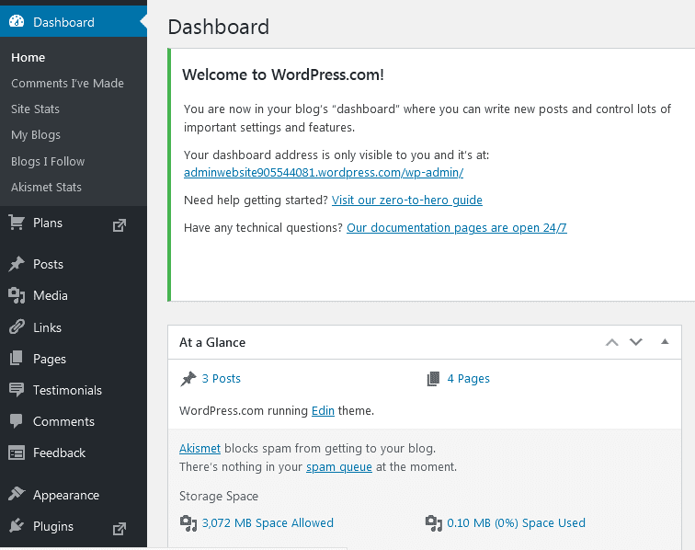Click the Akismet link
This screenshot has height=550, width=695.
[x=199, y=449]
